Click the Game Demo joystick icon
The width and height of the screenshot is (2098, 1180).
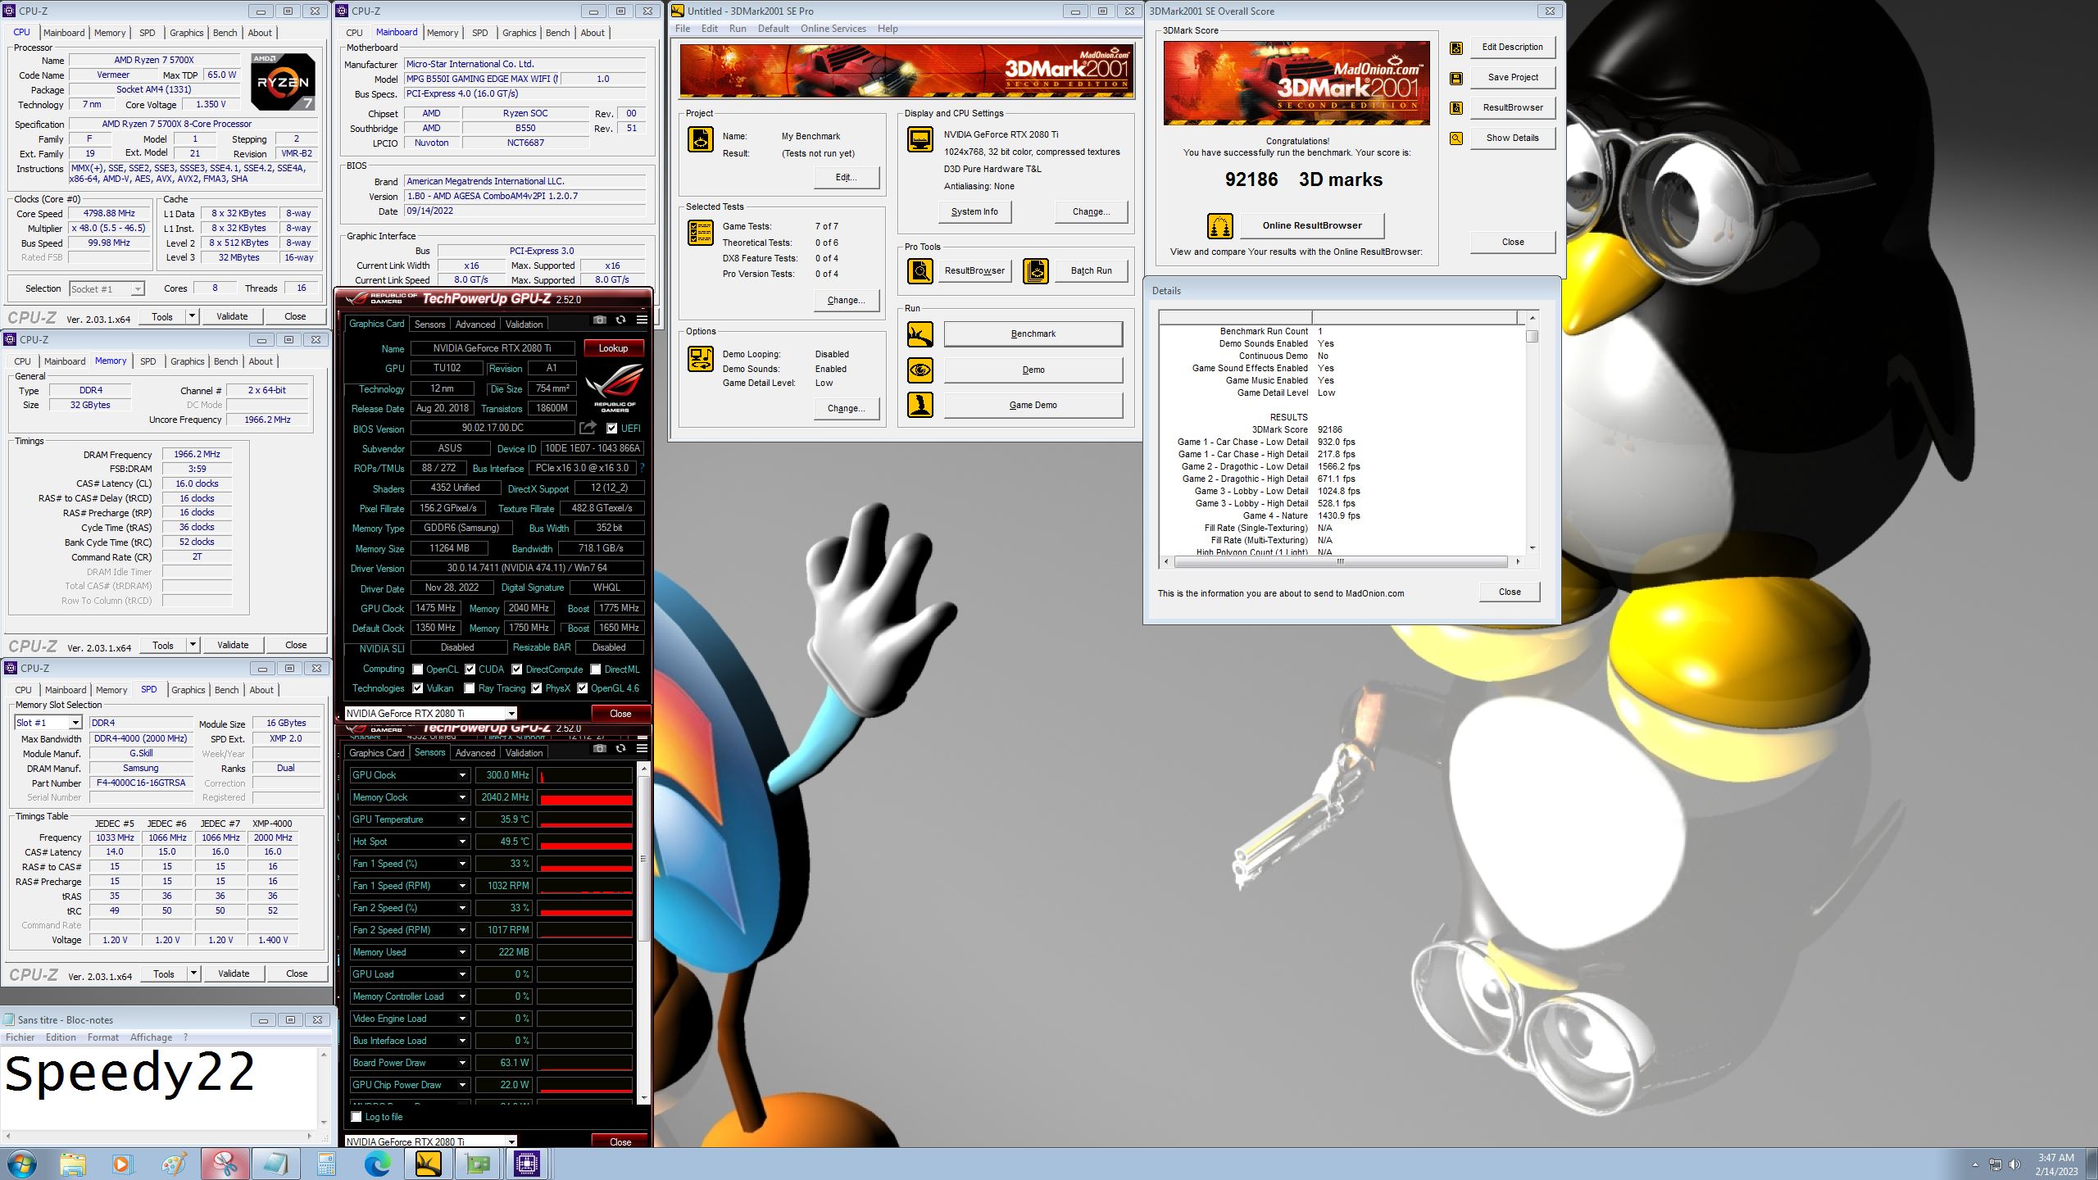click(920, 405)
